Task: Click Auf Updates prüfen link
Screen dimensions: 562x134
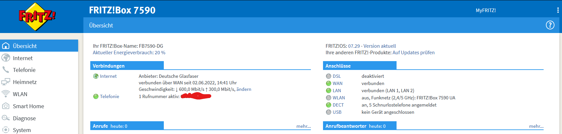Action: (x=414, y=53)
